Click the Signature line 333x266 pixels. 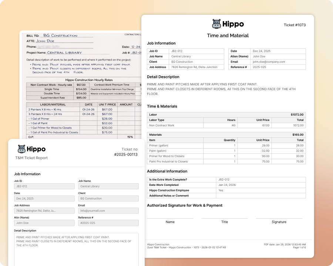(279, 218)
